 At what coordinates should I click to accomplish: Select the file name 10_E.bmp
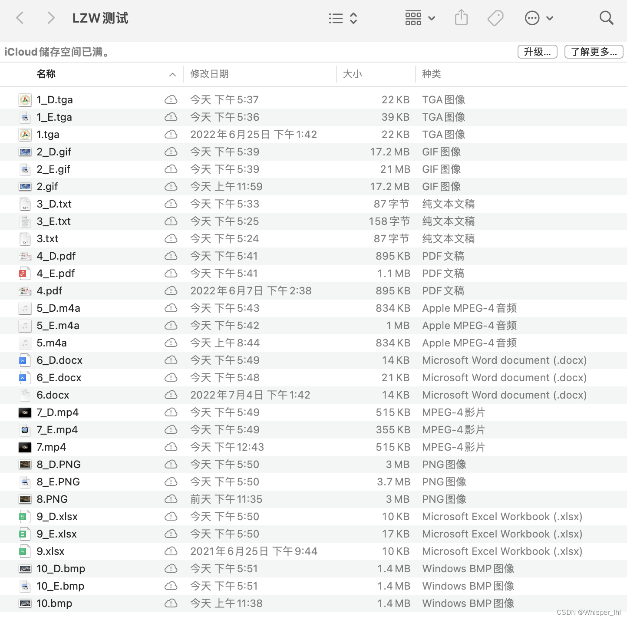[x=60, y=586]
